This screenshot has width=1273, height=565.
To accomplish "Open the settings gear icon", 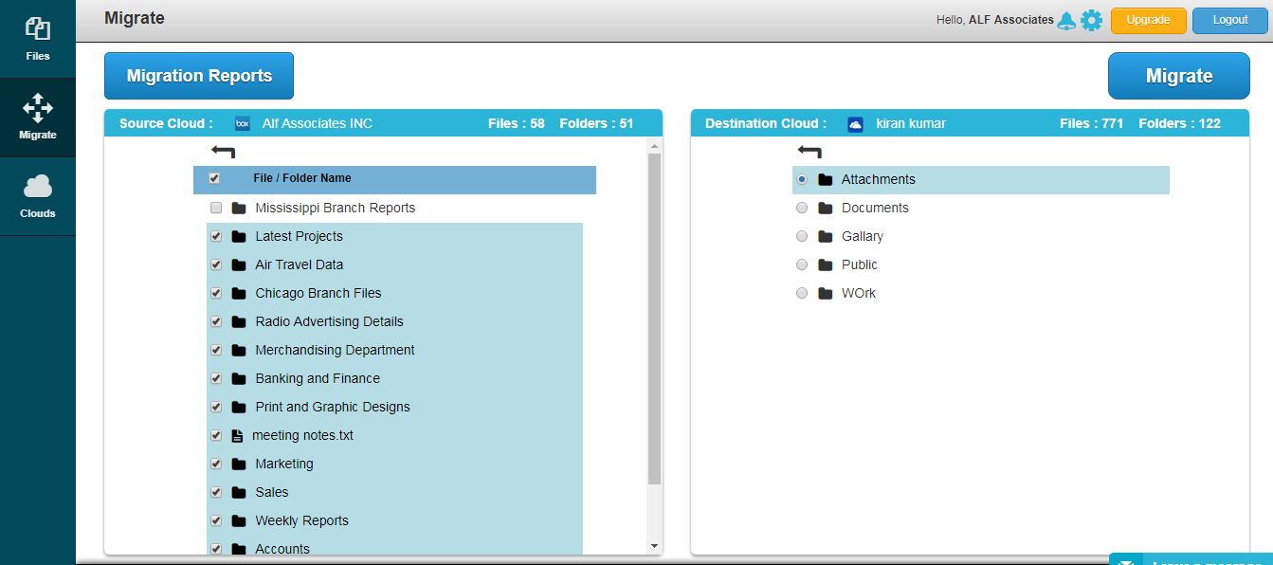I will click(x=1091, y=21).
